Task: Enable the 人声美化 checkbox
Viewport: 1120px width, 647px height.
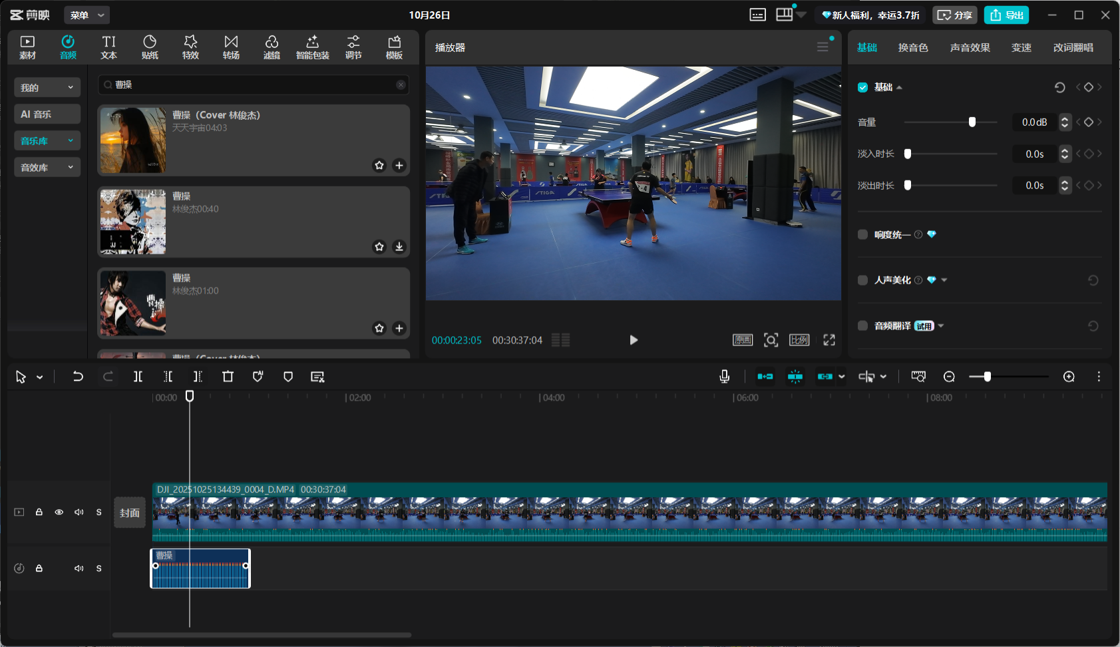Action: coord(863,280)
